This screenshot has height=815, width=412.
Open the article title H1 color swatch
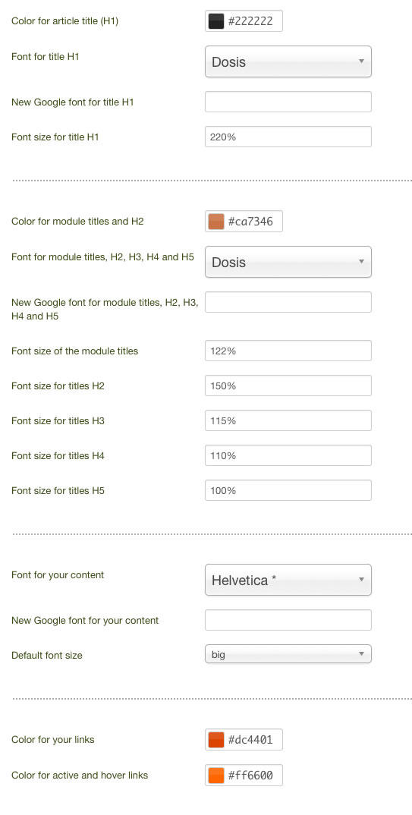point(215,21)
